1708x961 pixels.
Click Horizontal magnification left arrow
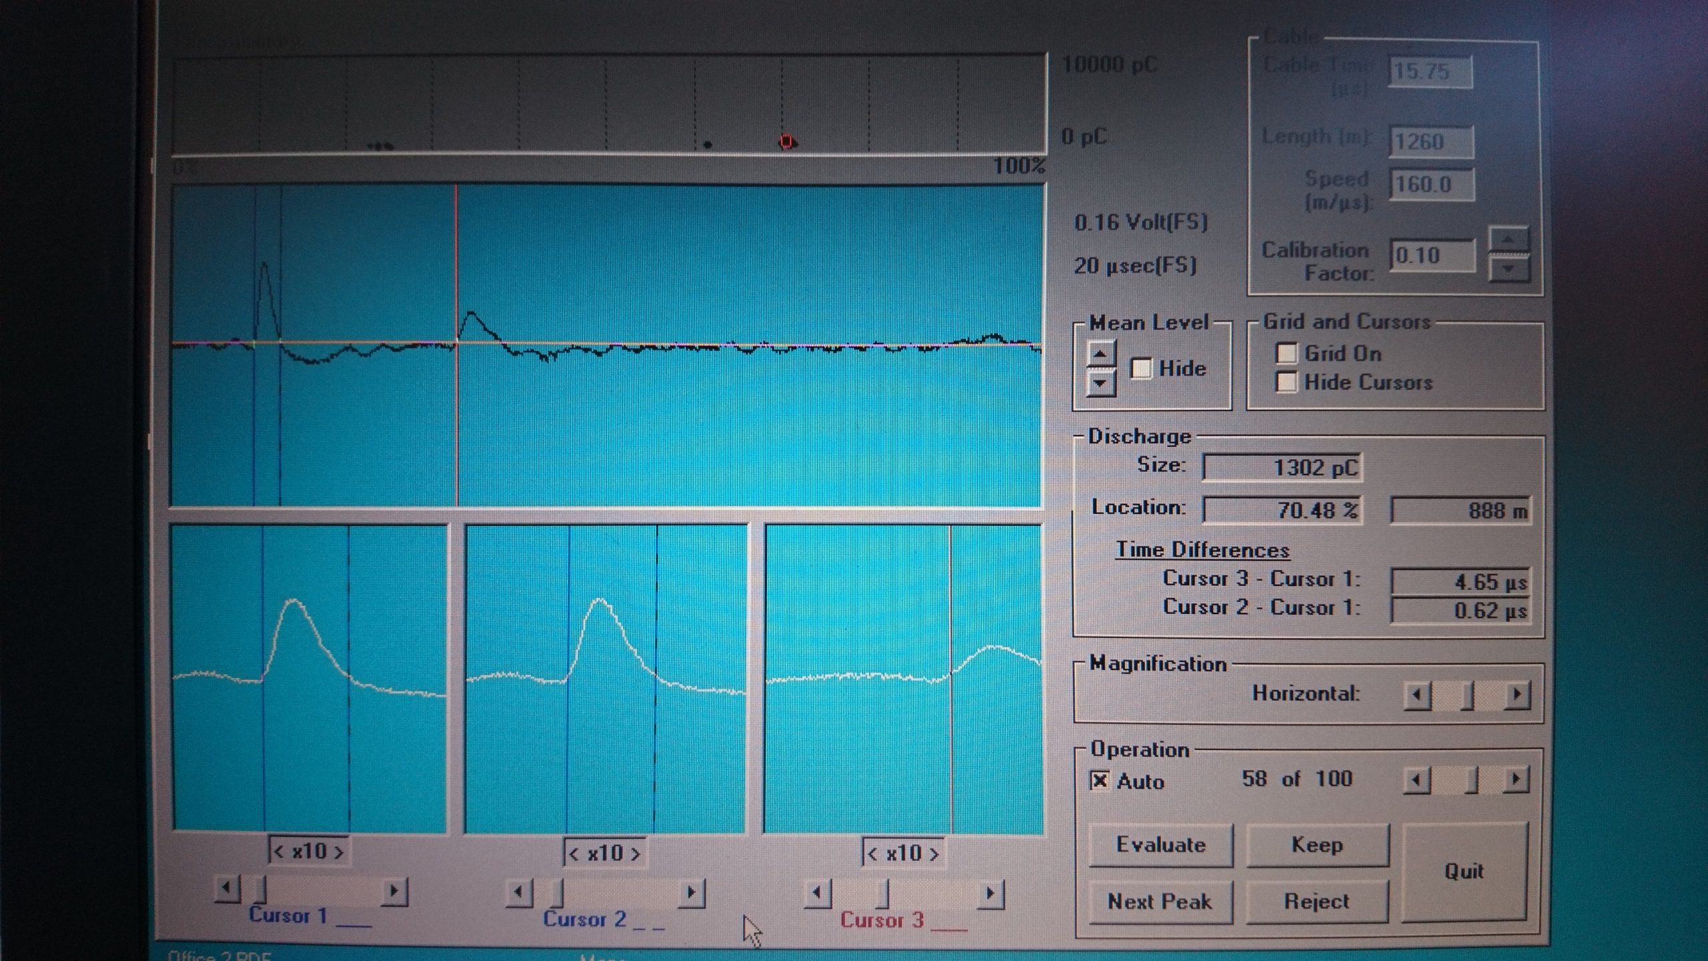point(1416,696)
